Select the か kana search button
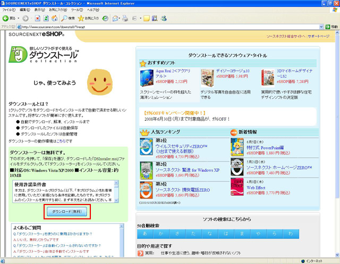The width and height of the screenshot is (340, 264). 161,234
